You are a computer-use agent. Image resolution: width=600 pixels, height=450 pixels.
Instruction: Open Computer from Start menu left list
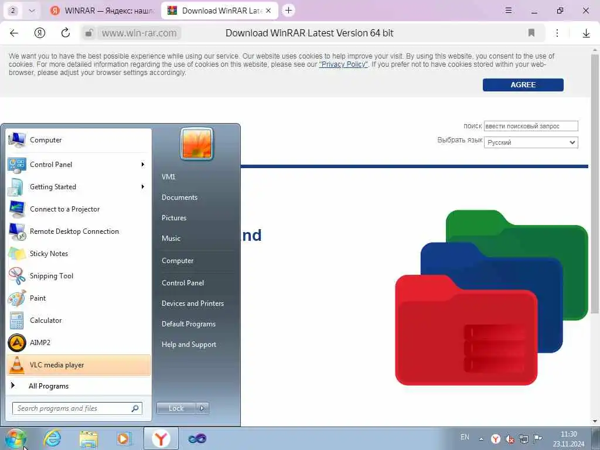tap(79, 140)
